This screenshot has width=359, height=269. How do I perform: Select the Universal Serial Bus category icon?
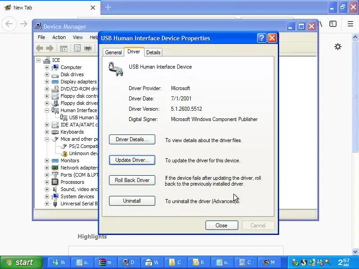[55, 204]
